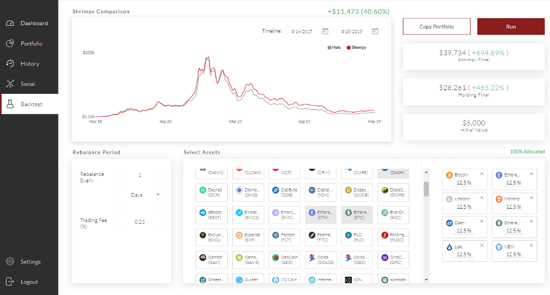
Task: Edit the 3/14/2017 start date field
Action: click(302, 32)
